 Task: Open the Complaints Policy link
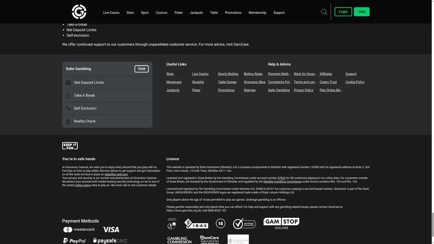click(x=280, y=82)
